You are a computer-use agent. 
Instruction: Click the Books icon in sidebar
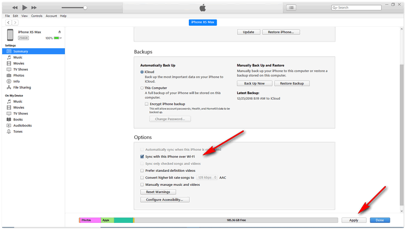[x=9, y=120]
